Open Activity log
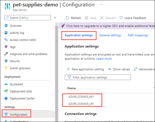This screenshot has width=155, height=122. (17, 33)
